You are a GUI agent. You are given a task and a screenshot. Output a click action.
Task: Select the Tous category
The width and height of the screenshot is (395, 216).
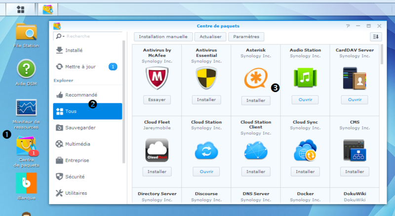coord(87,111)
